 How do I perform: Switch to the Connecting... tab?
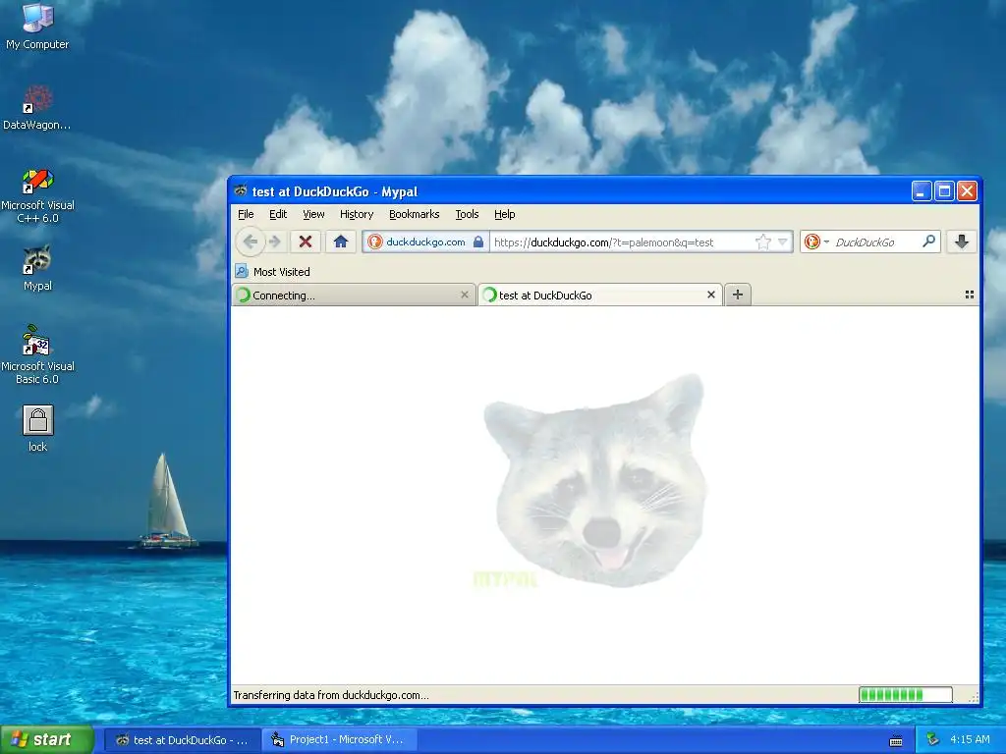[x=354, y=295]
